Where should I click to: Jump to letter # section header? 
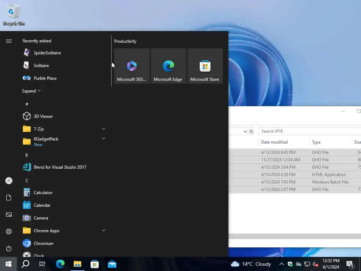pos(27,104)
